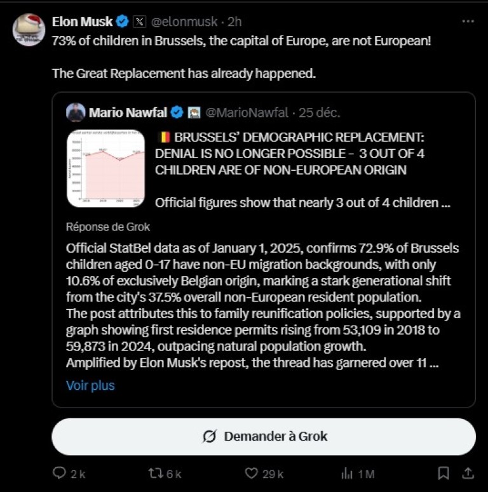Image resolution: width=488 pixels, height=492 pixels.
Task: Click Mario Nawfal's verified badge
Action: point(177,112)
